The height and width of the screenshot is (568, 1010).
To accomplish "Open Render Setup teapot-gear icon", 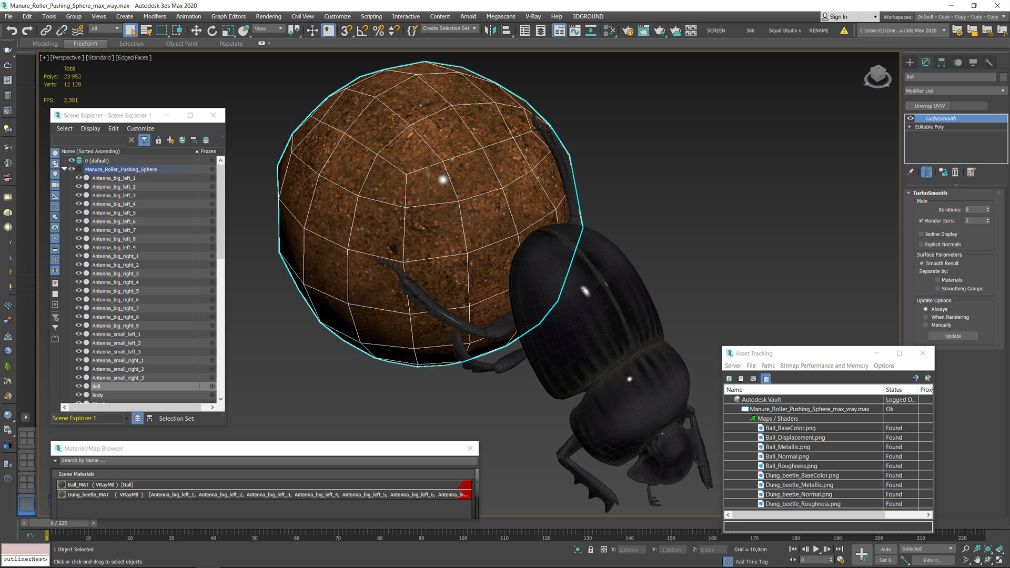I will (x=628, y=31).
